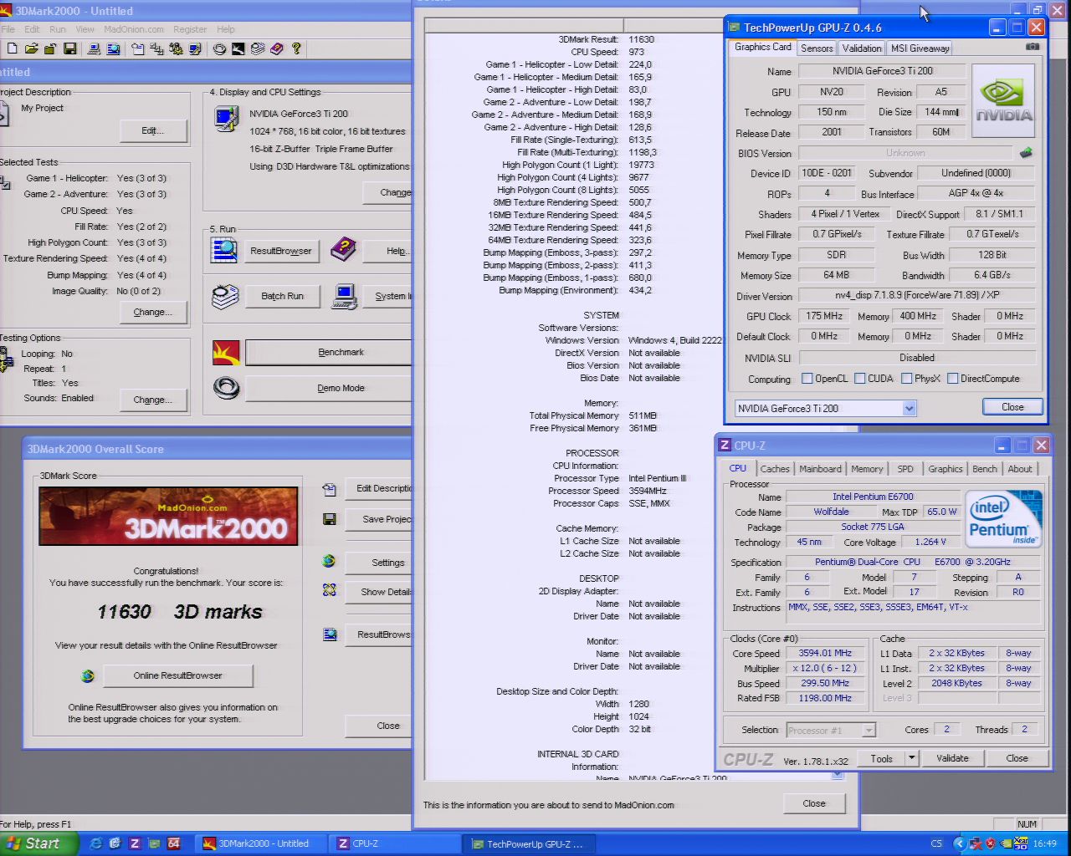
Task: Click the Demo Mode button
Action: pos(328,388)
